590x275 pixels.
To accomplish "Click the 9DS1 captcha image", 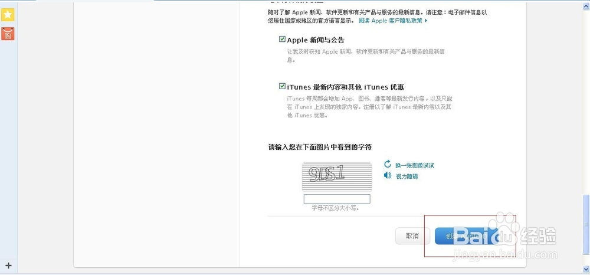I will [x=337, y=177].
